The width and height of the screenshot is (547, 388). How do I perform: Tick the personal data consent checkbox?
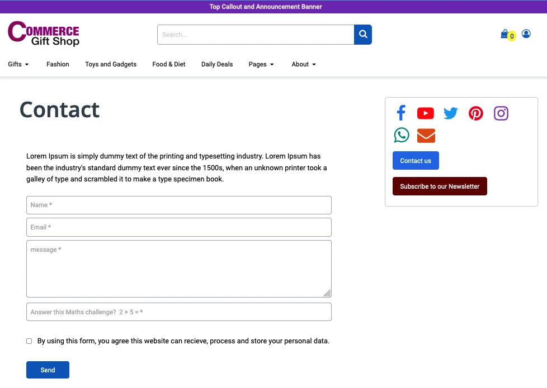pyautogui.click(x=29, y=341)
